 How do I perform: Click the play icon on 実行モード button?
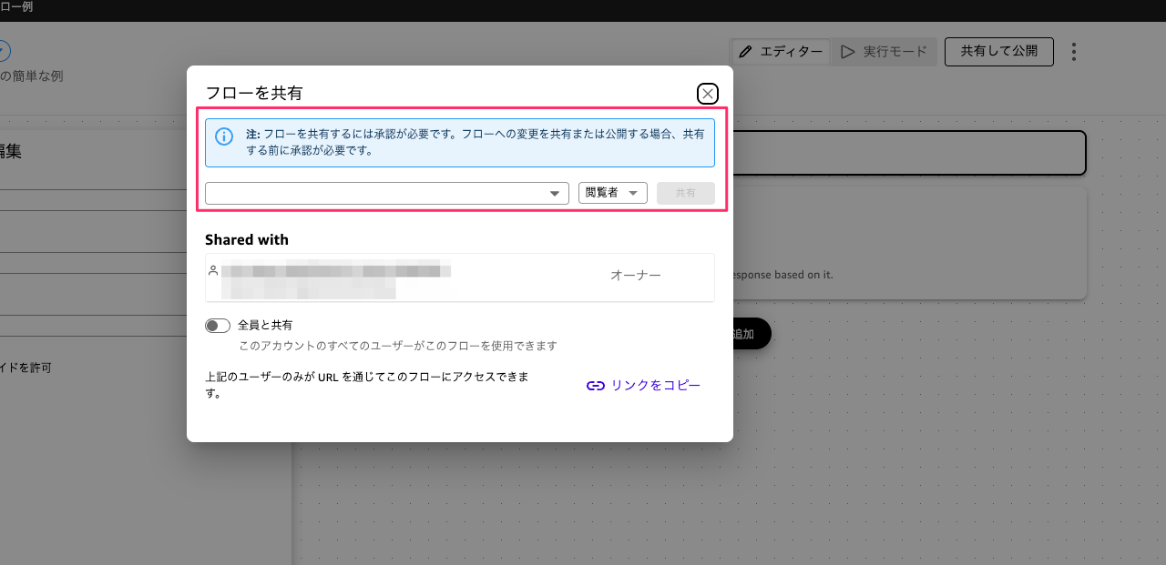click(x=848, y=52)
